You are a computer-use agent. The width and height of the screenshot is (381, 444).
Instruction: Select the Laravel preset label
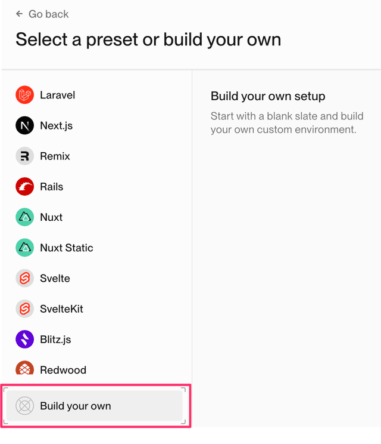(x=57, y=95)
